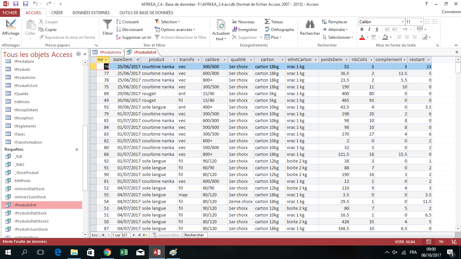Open the Sélection filter dropdown
Screen dimensions: 461x259
click(x=167, y=22)
